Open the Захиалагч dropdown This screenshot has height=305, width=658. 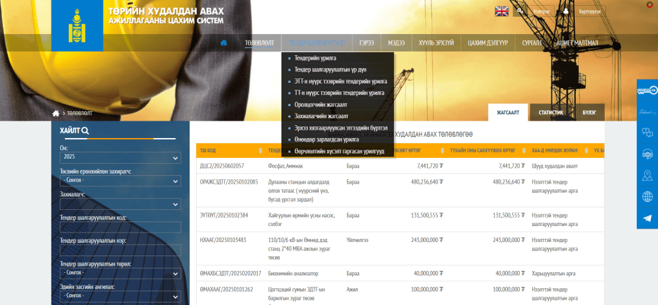[x=120, y=204]
